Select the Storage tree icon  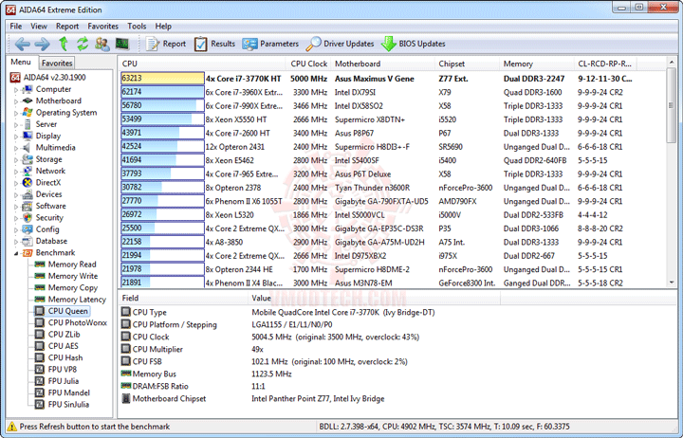pos(28,159)
